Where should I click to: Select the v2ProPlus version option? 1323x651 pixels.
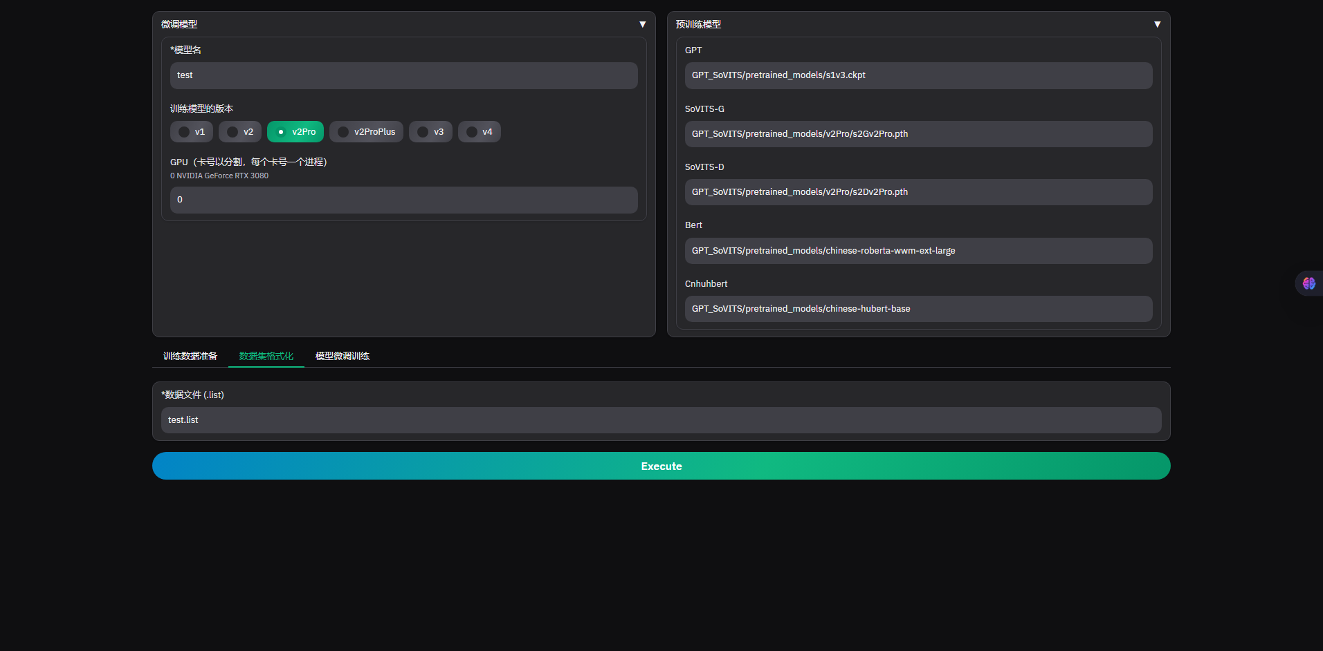tap(366, 132)
